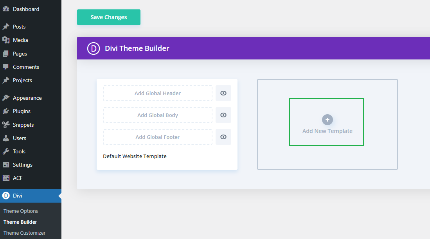Click the ACF table icon
Image resolution: width=430 pixels, height=239 pixels.
click(6, 178)
